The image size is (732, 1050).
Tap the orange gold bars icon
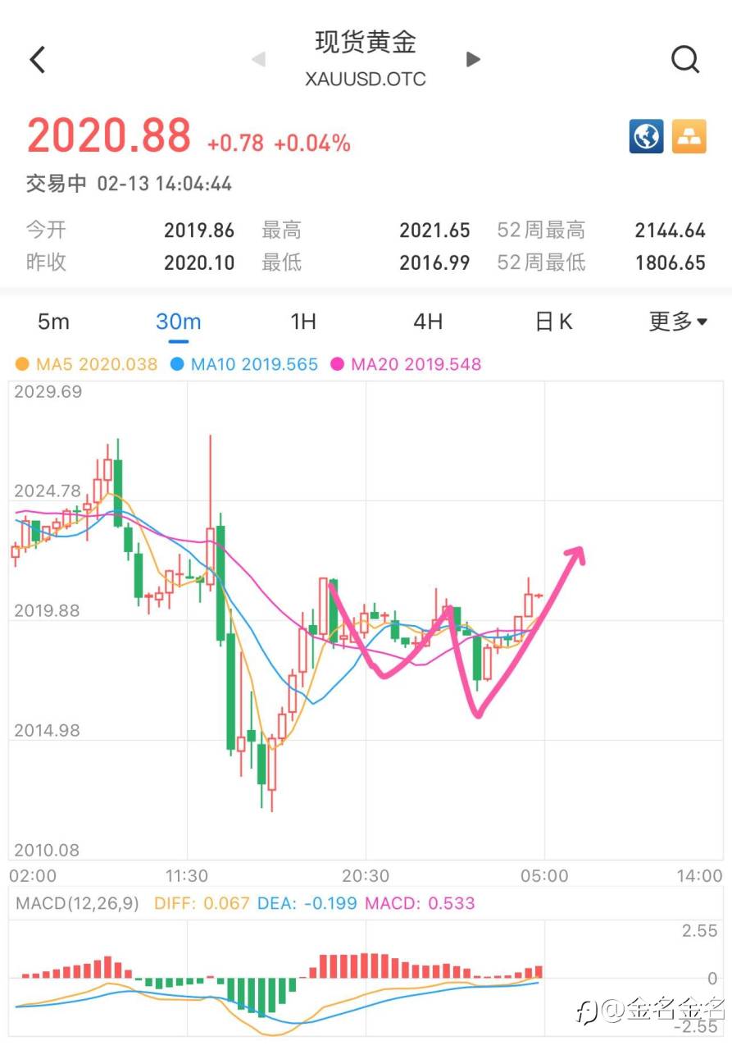pos(689,137)
